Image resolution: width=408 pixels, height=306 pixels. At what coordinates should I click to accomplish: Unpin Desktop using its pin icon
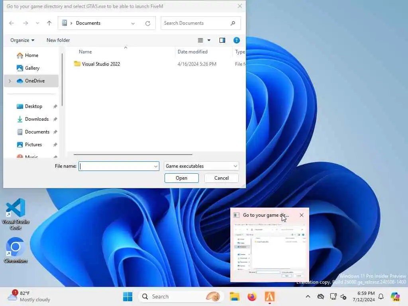pos(55,106)
